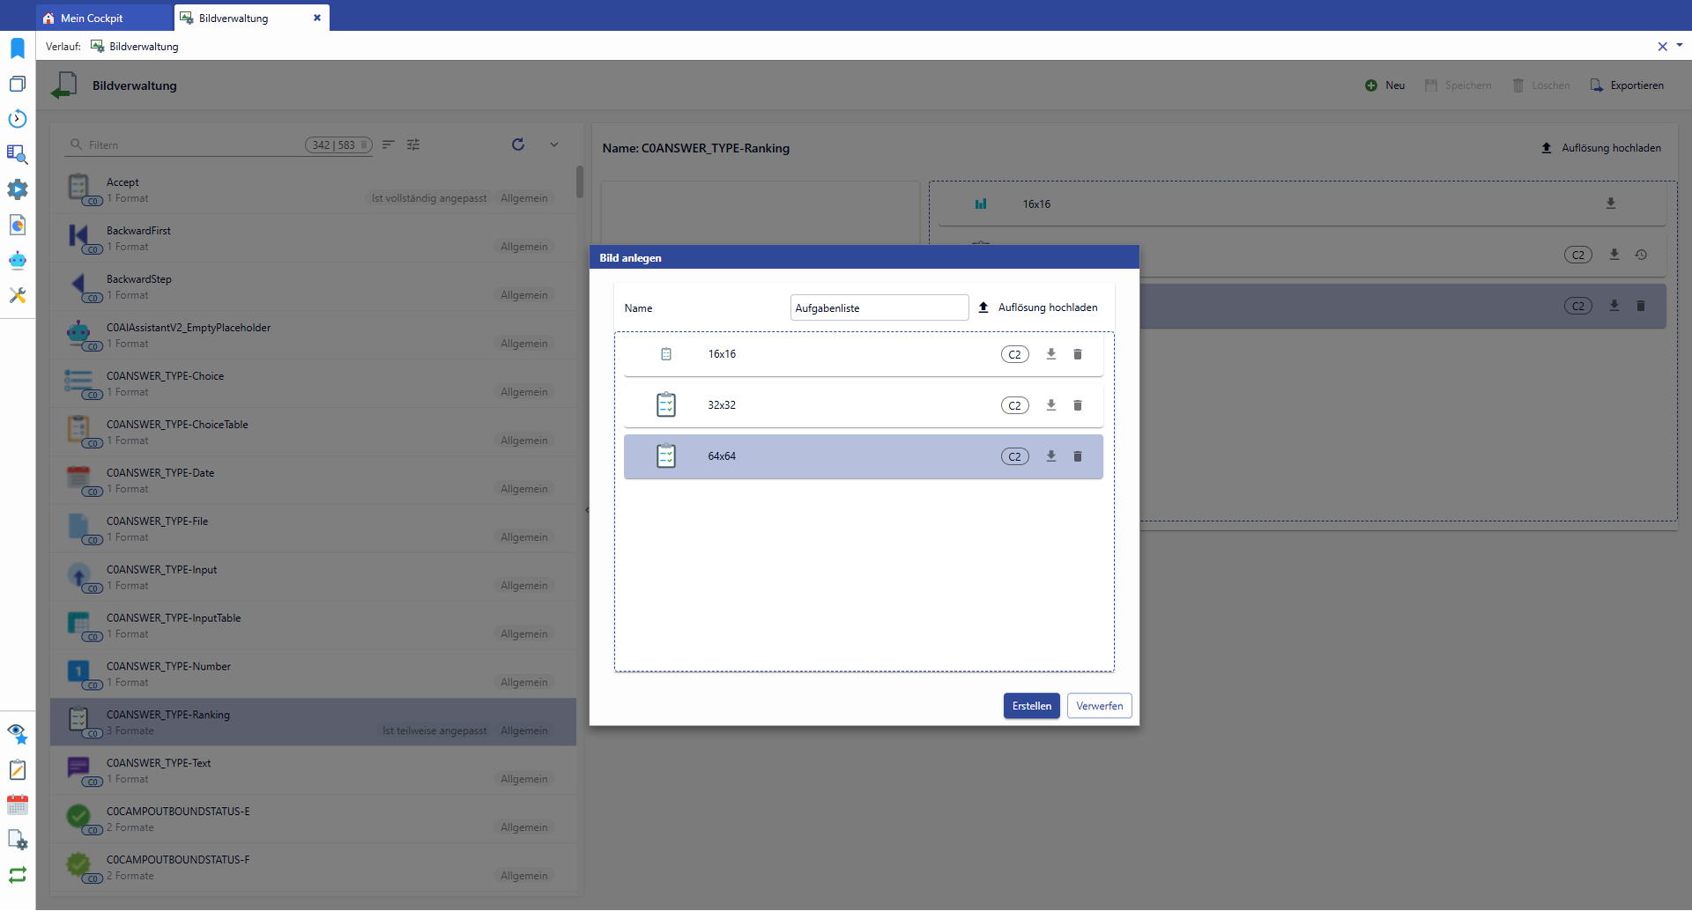Delete the 64x64 resolution in dialog
Screen dimensions: 1692x911
1077,456
